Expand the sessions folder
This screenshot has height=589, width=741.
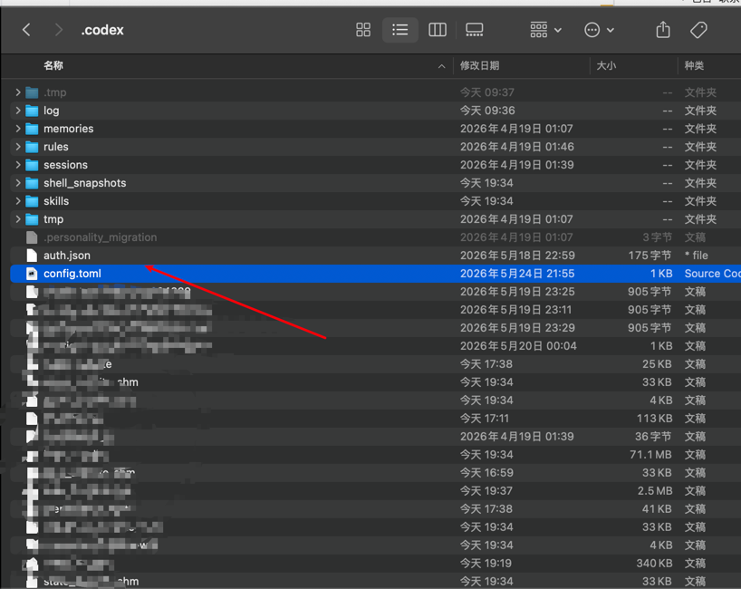(18, 165)
